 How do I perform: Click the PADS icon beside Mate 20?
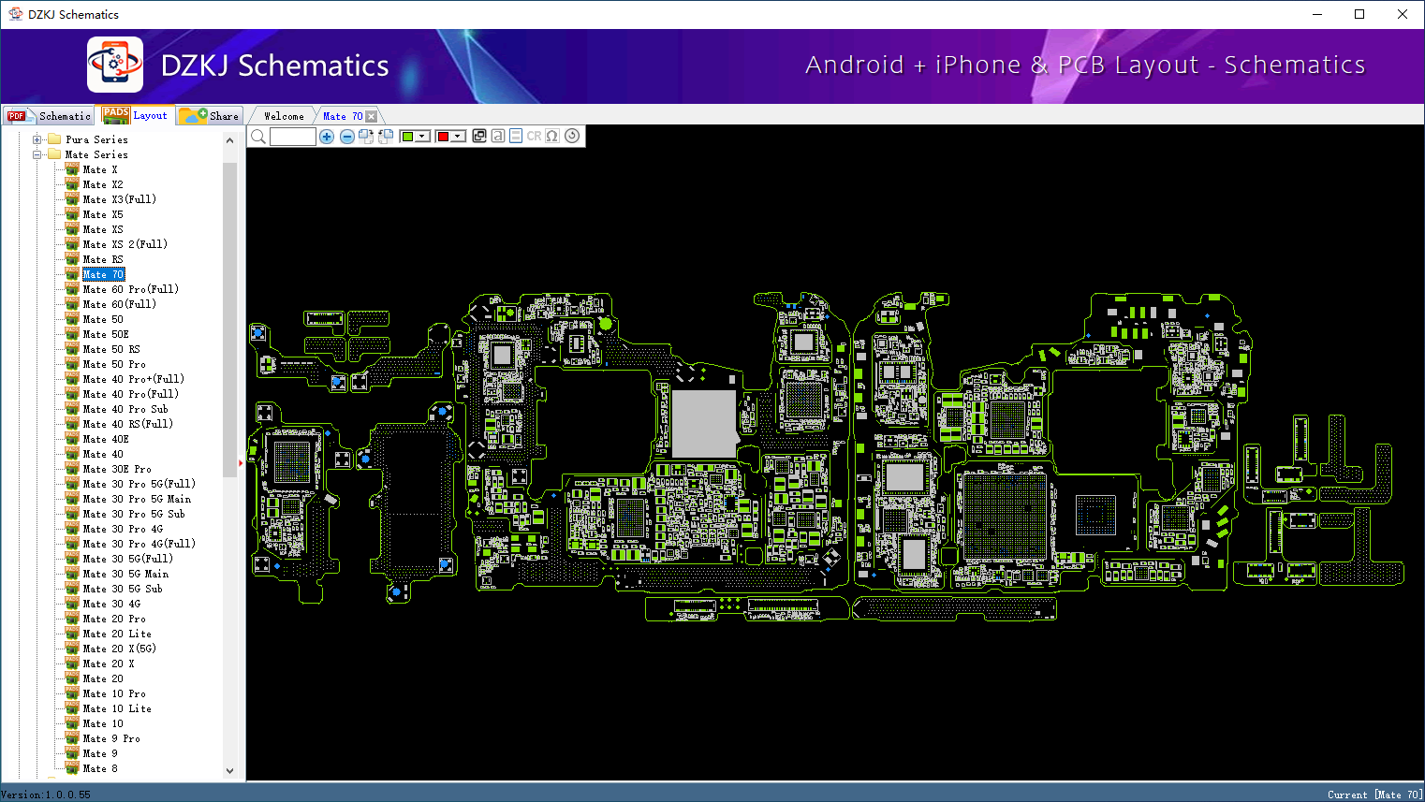click(x=72, y=678)
